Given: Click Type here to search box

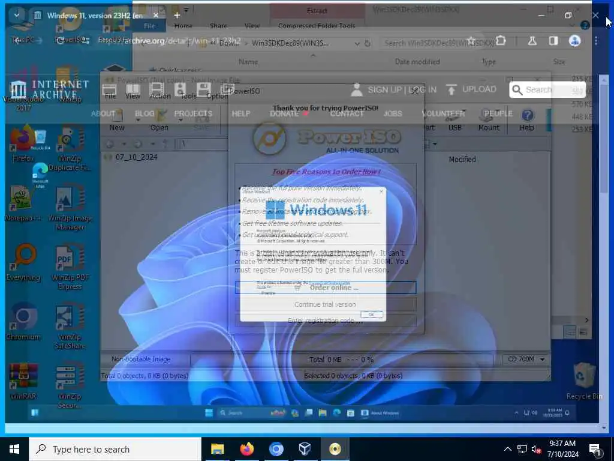Looking at the screenshot, I should 115,449.
